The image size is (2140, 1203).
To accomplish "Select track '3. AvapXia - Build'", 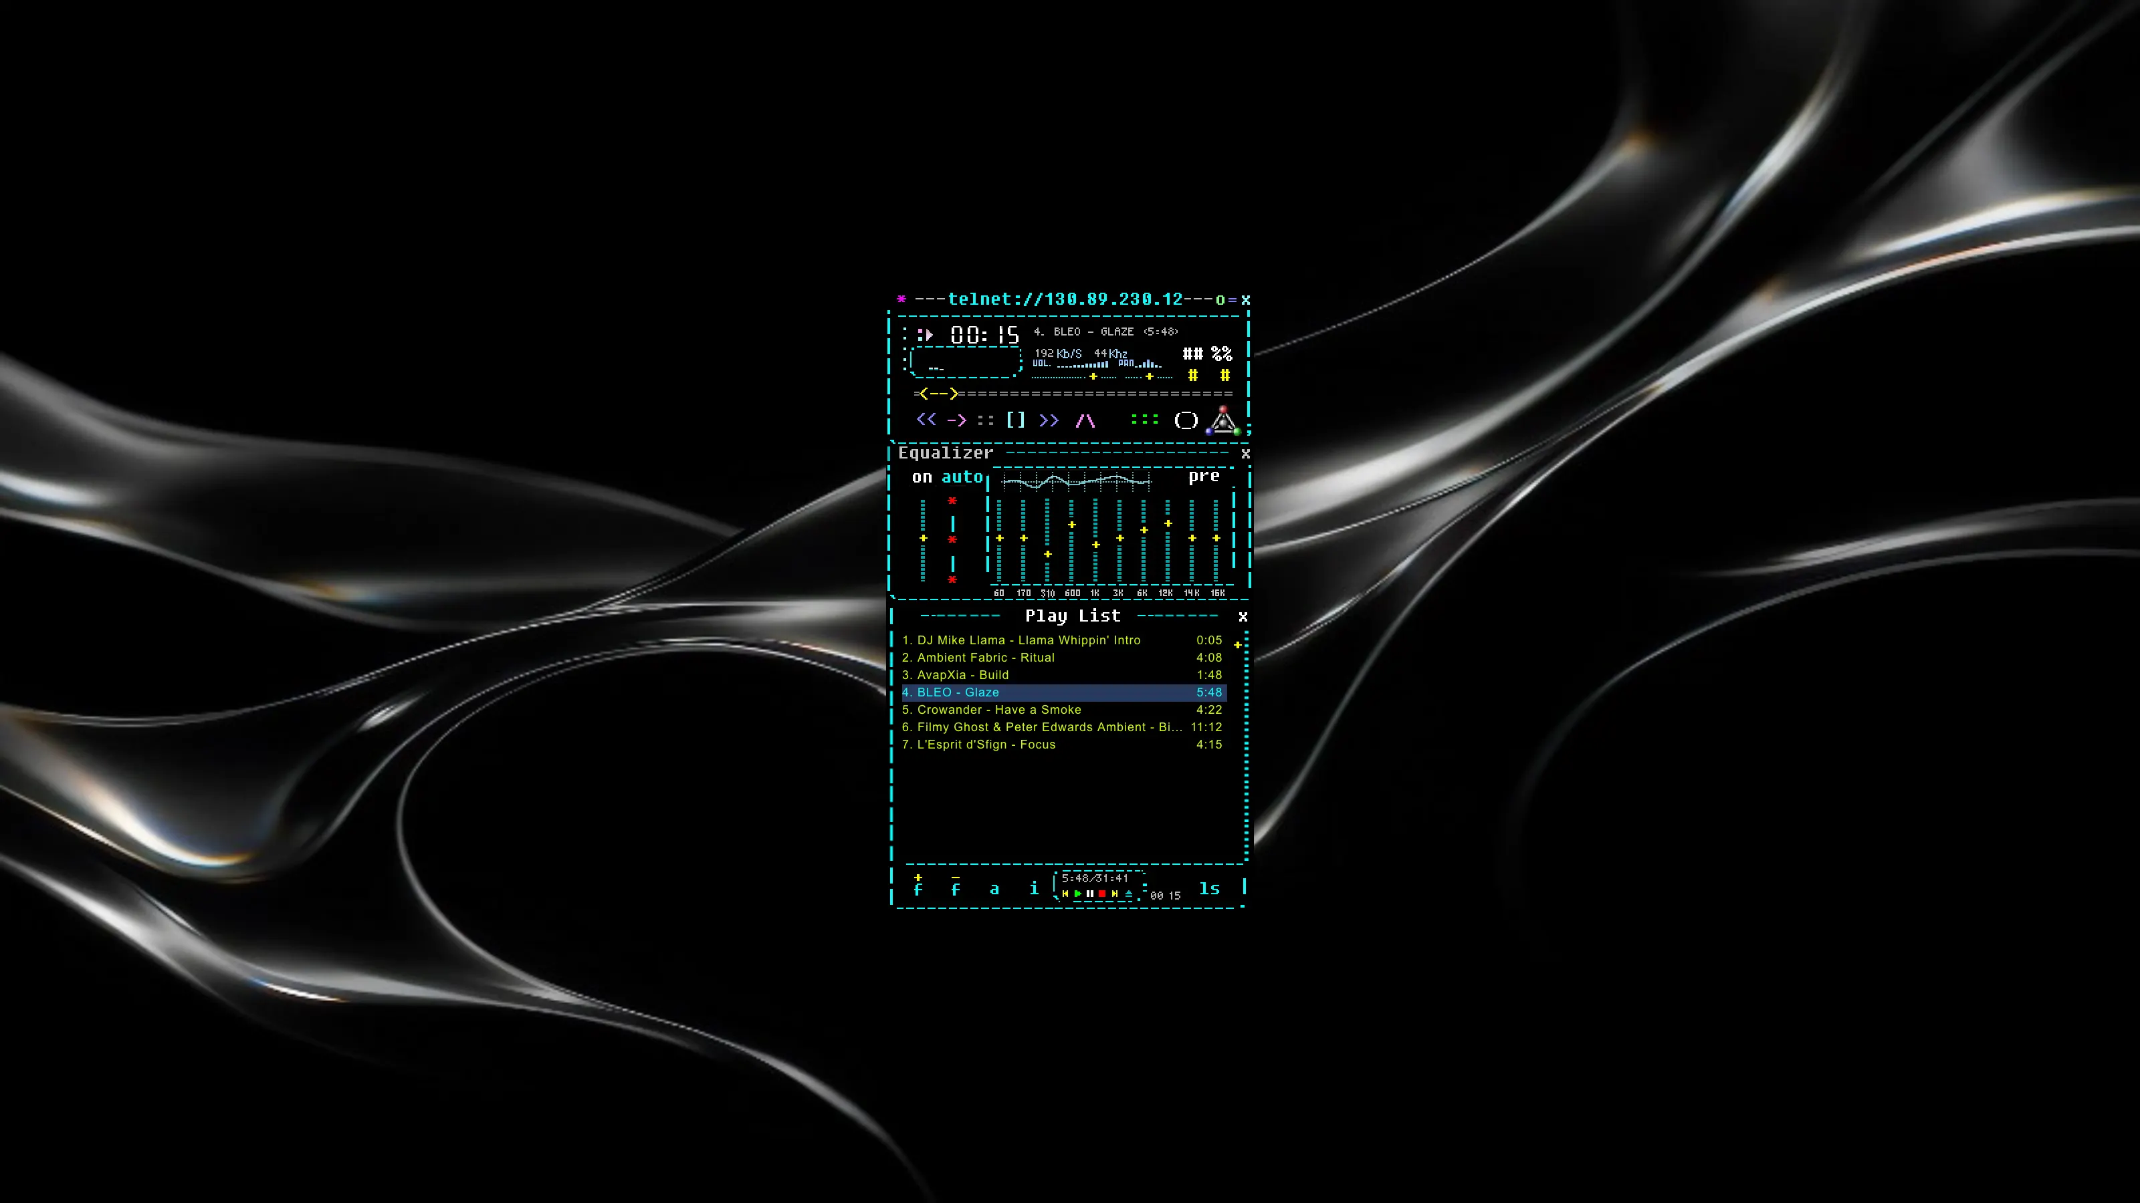I will tap(1063, 675).
